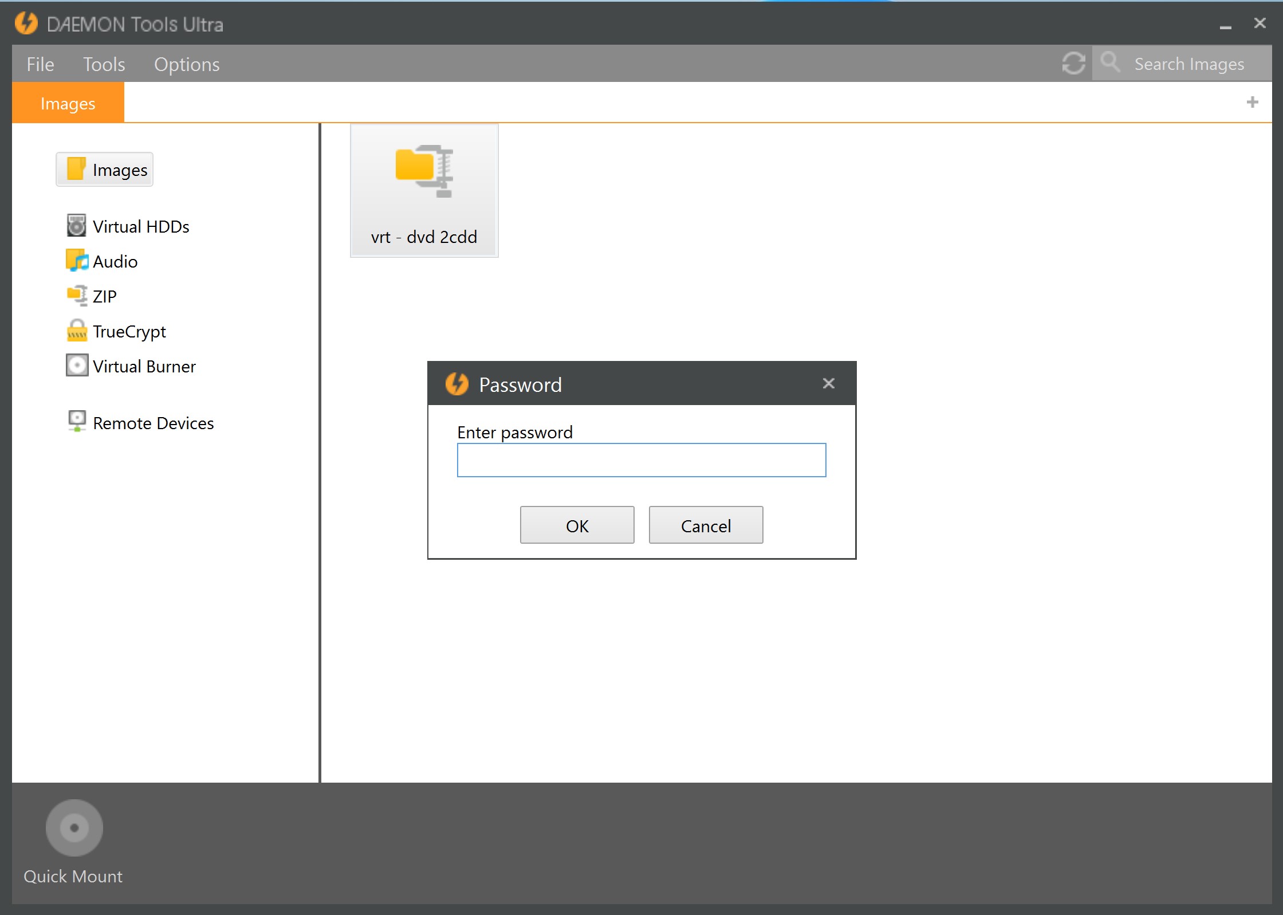The height and width of the screenshot is (915, 1283).
Task: Click the Virtual HDDs icon
Action: click(x=76, y=225)
